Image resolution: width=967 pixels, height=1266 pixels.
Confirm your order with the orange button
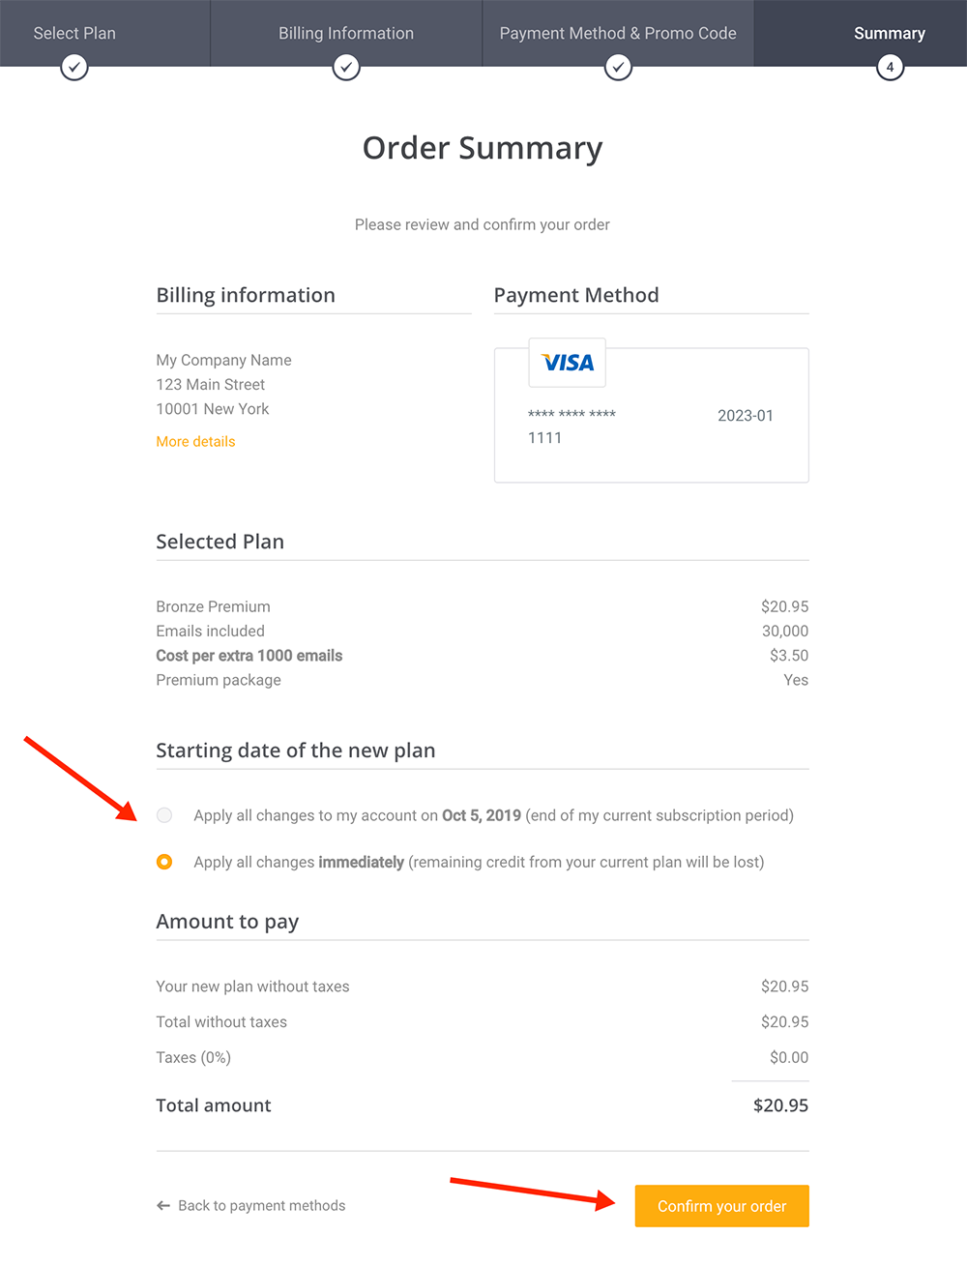pos(722,1206)
